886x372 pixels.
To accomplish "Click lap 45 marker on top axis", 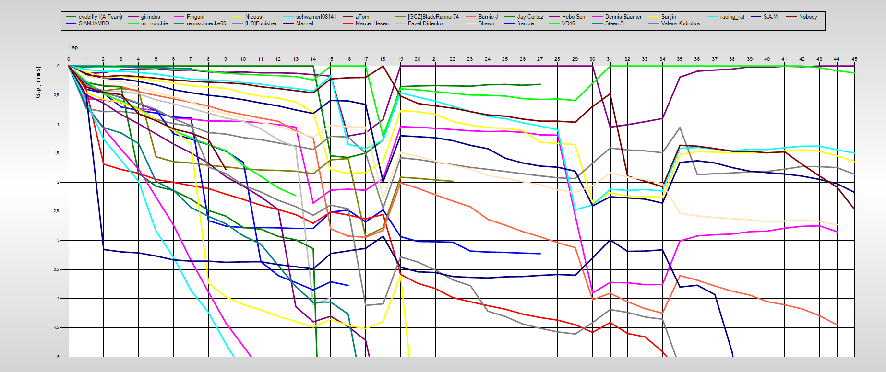I will point(854,59).
